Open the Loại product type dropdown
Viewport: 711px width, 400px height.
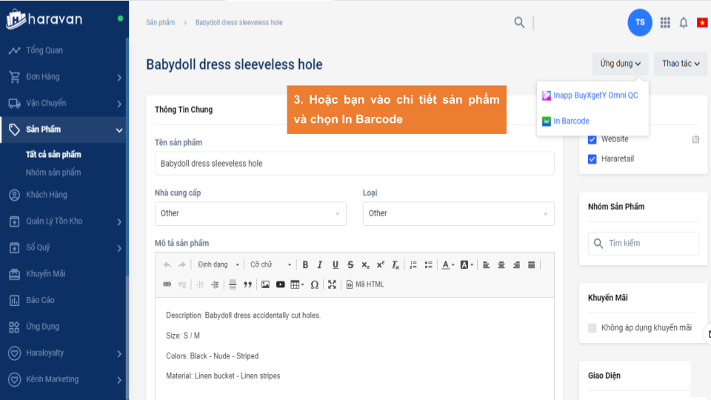click(458, 213)
